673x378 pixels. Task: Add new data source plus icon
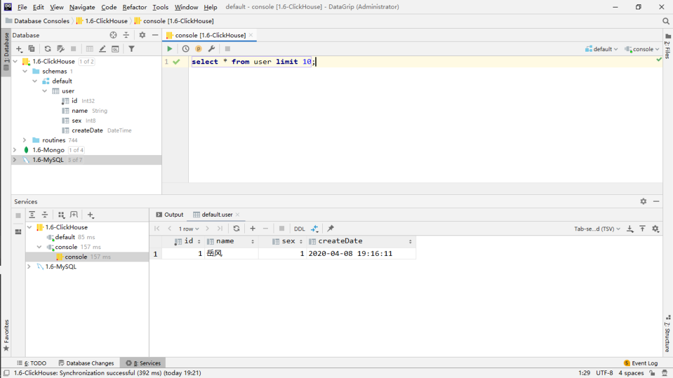click(x=19, y=49)
